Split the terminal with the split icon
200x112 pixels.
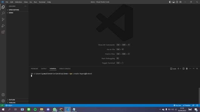pos(183,68)
